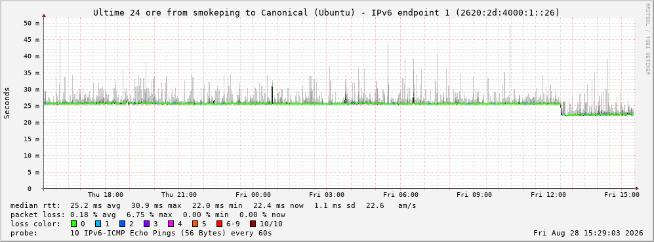Pick the purple loss color 3 swatch

[146, 224]
